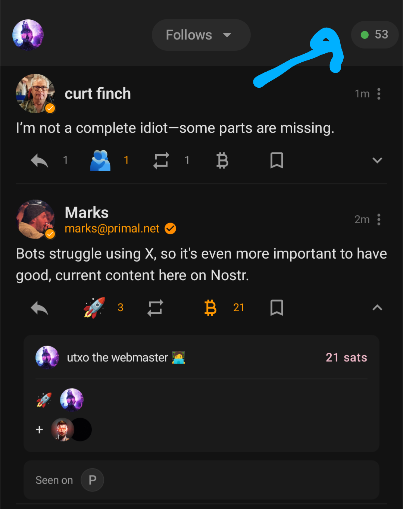Zap the Marks post showing 21 sats
Image resolution: width=403 pixels, height=509 pixels.
tap(210, 308)
